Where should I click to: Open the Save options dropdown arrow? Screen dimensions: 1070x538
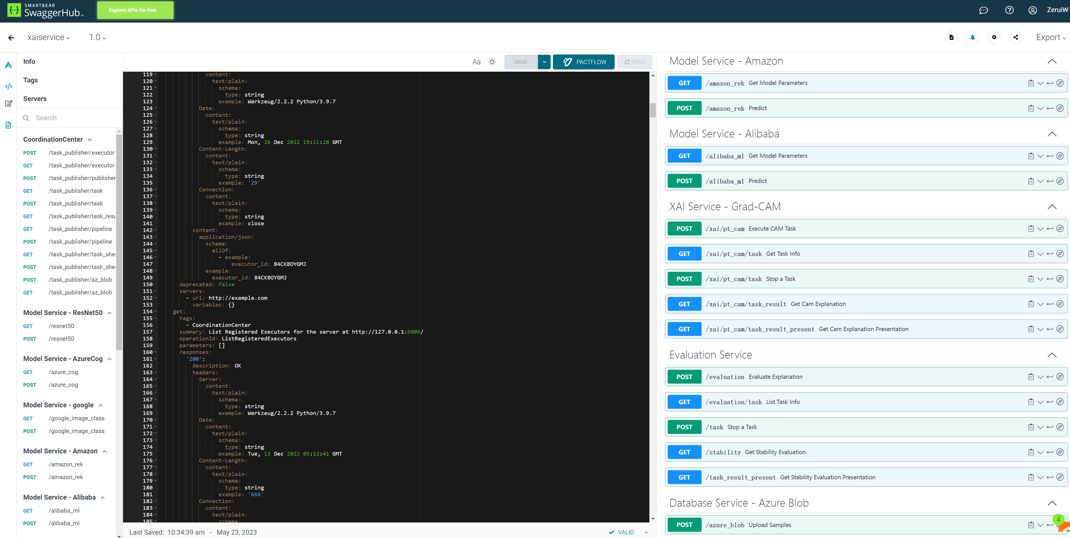pos(544,62)
